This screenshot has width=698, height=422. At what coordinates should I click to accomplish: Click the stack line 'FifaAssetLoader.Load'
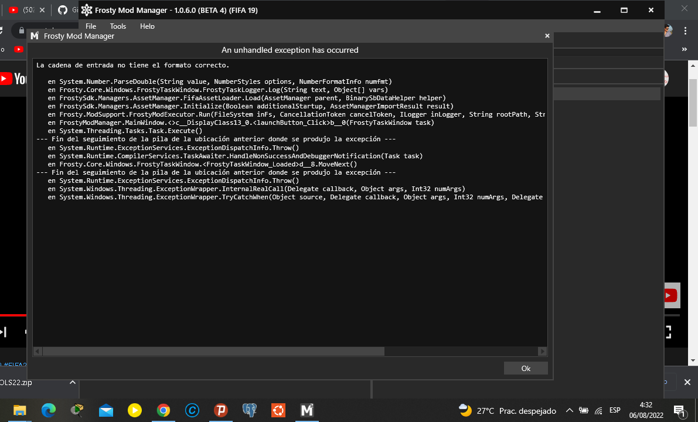pos(247,98)
